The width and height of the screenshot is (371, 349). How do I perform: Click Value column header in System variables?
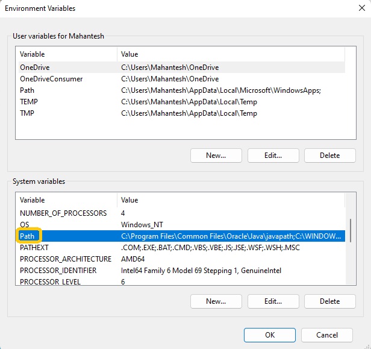(231, 200)
